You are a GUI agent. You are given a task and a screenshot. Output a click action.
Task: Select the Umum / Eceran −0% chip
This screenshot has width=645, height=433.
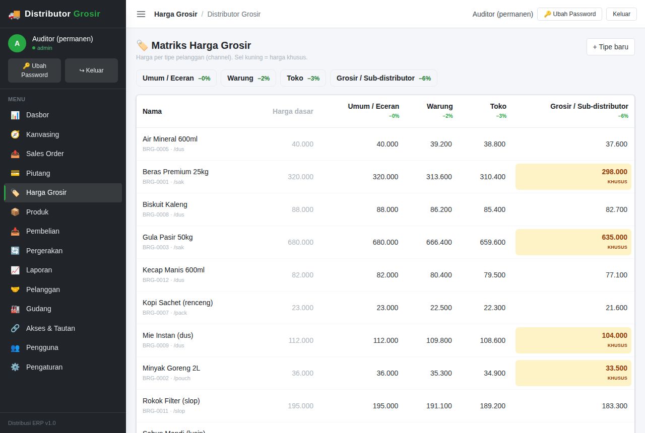point(176,78)
